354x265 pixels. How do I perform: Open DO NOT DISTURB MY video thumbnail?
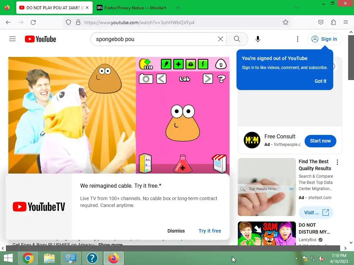tap(267, 234)
